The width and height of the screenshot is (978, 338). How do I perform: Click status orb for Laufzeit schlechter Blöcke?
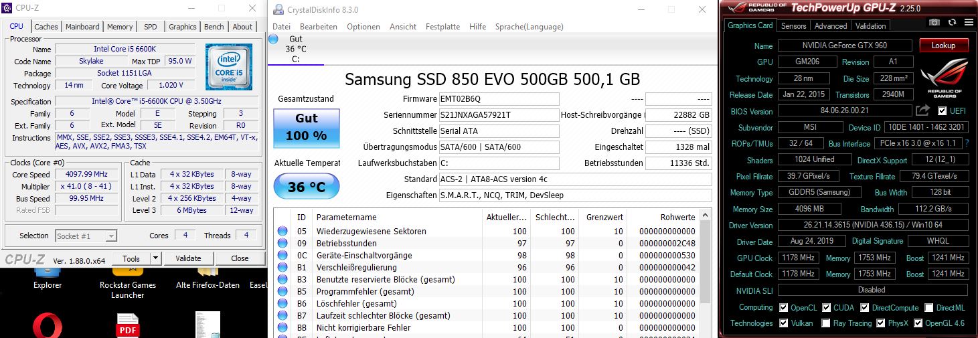coord(282,316)
